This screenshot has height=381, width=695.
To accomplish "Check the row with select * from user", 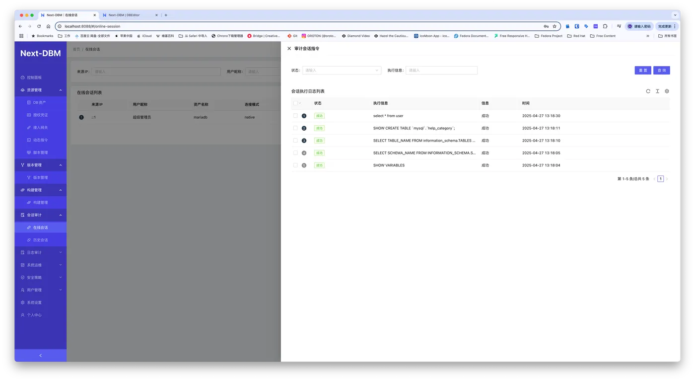I will click(295, 116).
